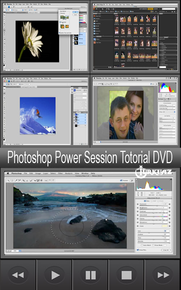The height and width of the screenshot is (290, 181).
Task: Open Filter menu in the beach Camera Raw window
Action: [60, 173]
